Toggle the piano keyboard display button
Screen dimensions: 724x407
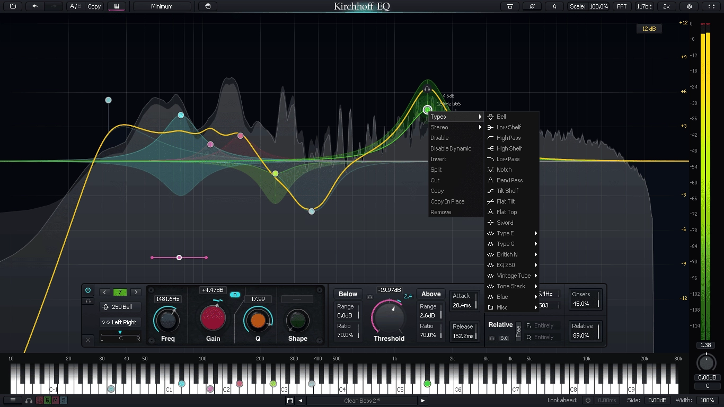click(117, 6)
